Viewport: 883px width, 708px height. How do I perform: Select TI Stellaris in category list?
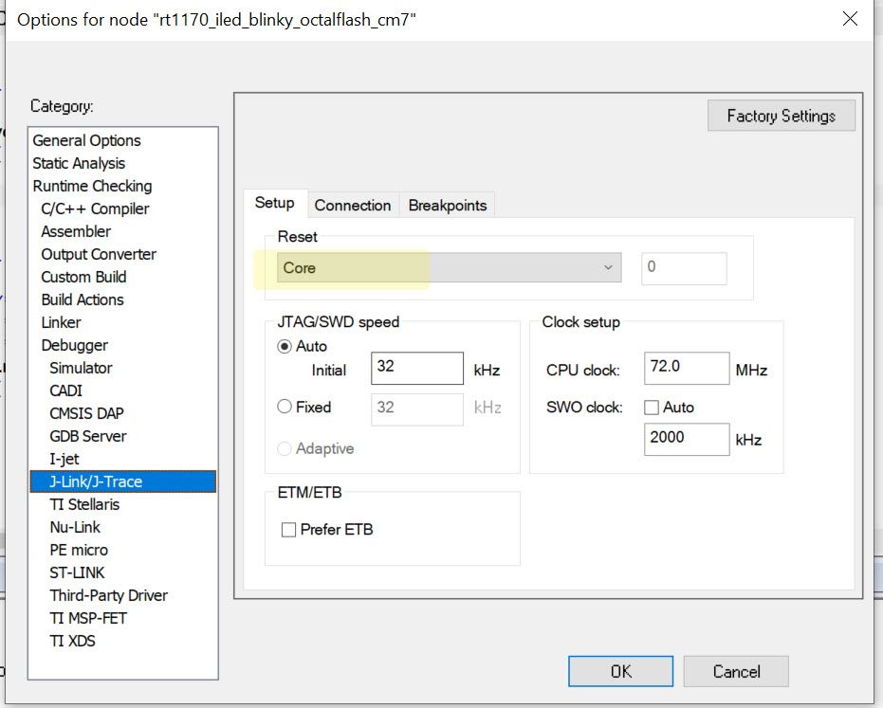click(84, 504)
